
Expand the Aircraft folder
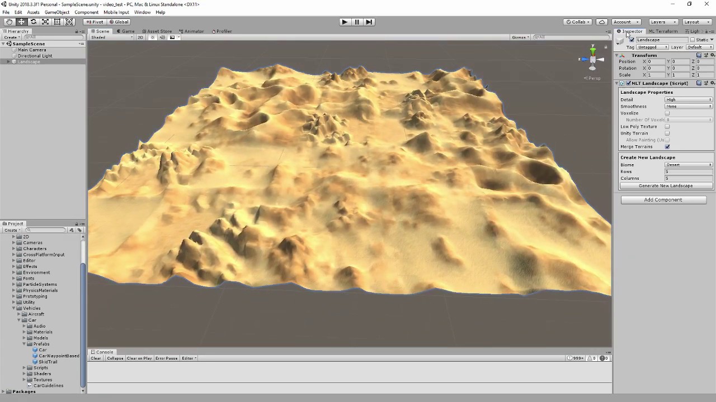click(18, 314)
